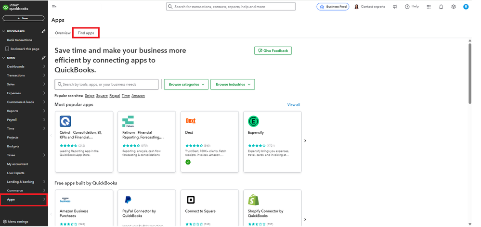The height and width of the screenshot is (227, 481).
Task: Open the settings gear icon
Action: tap(454, 7)
